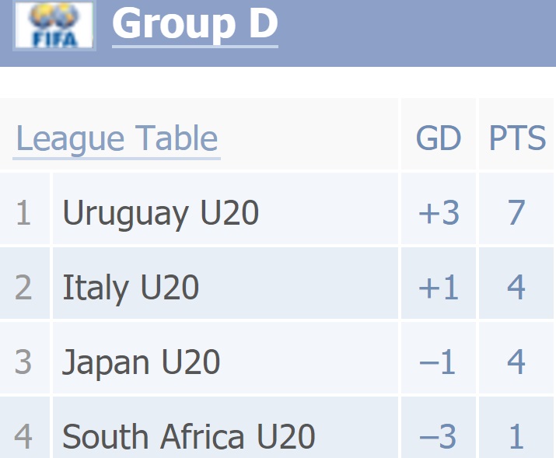This screenshot has width=556, height=458.
Task: Click the GD column header
Action: 439,138
